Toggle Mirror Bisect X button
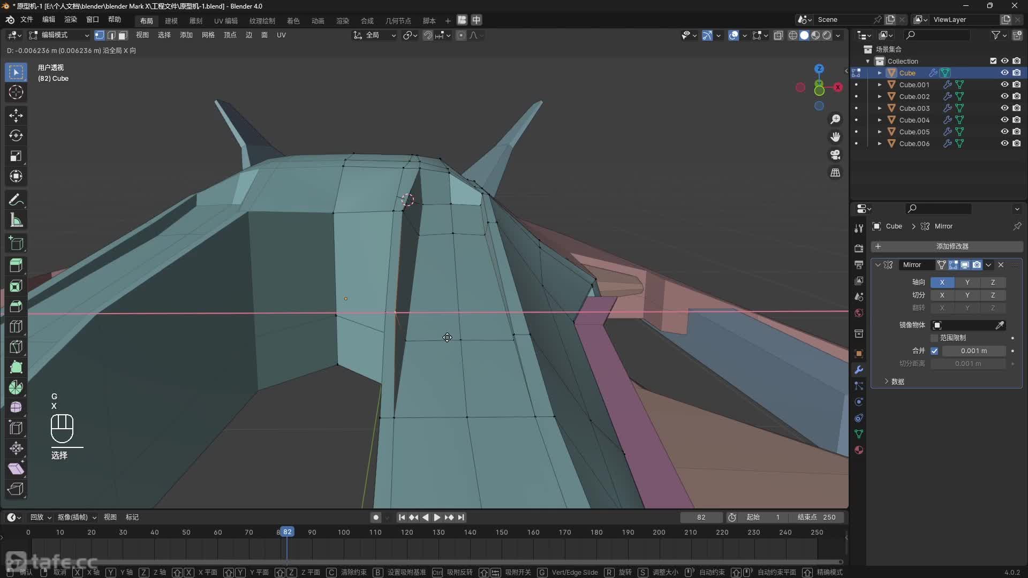The width and height of the screenshot is (1028, 578). (x=942, y=295)
